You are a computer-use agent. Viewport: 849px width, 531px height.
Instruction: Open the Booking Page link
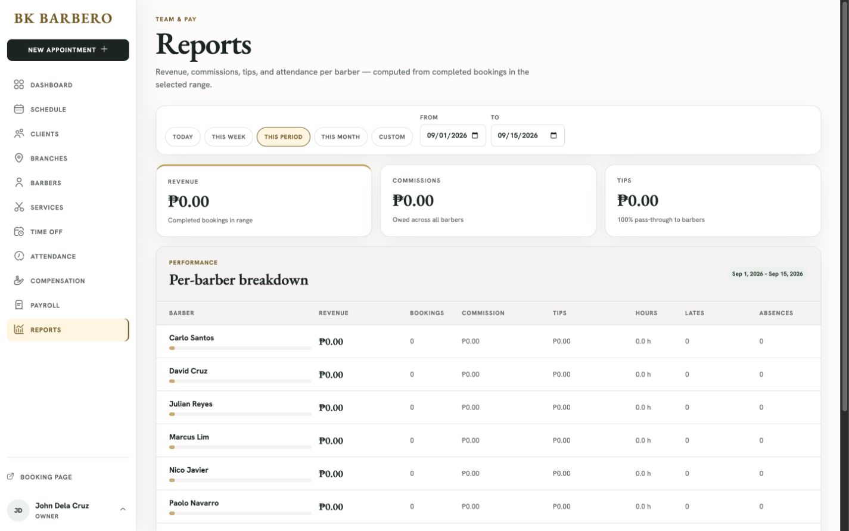tap(39, 477)
